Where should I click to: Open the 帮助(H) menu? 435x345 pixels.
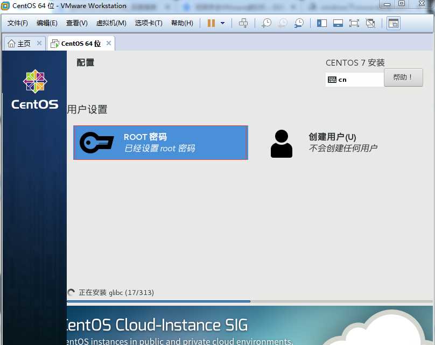182,23
